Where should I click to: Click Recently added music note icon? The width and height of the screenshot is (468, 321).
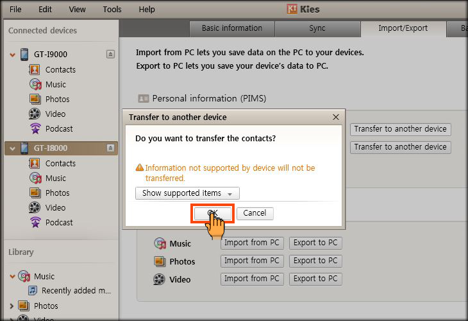click(x=33, y=290)
